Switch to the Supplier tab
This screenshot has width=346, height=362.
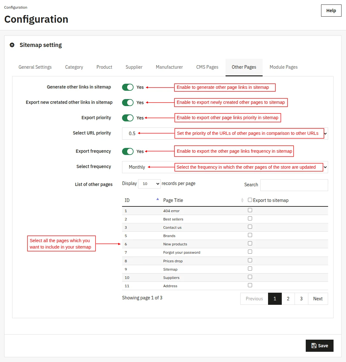pyautogui.click(x=134, y=67)
